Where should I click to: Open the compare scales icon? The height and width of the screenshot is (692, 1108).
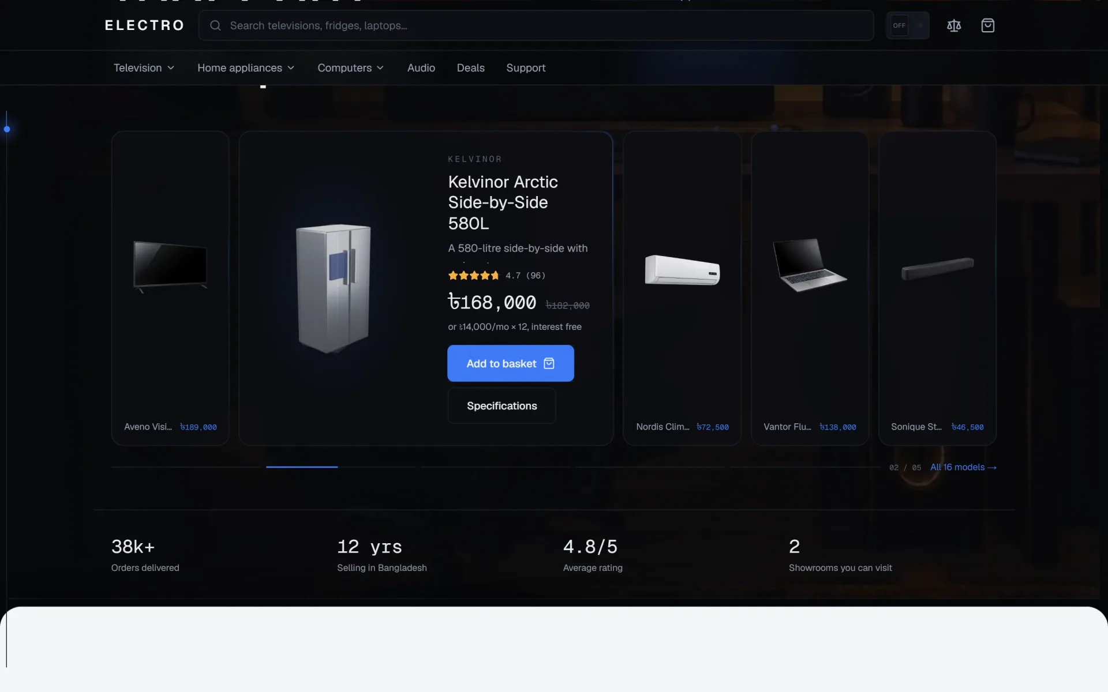point(954,25)
